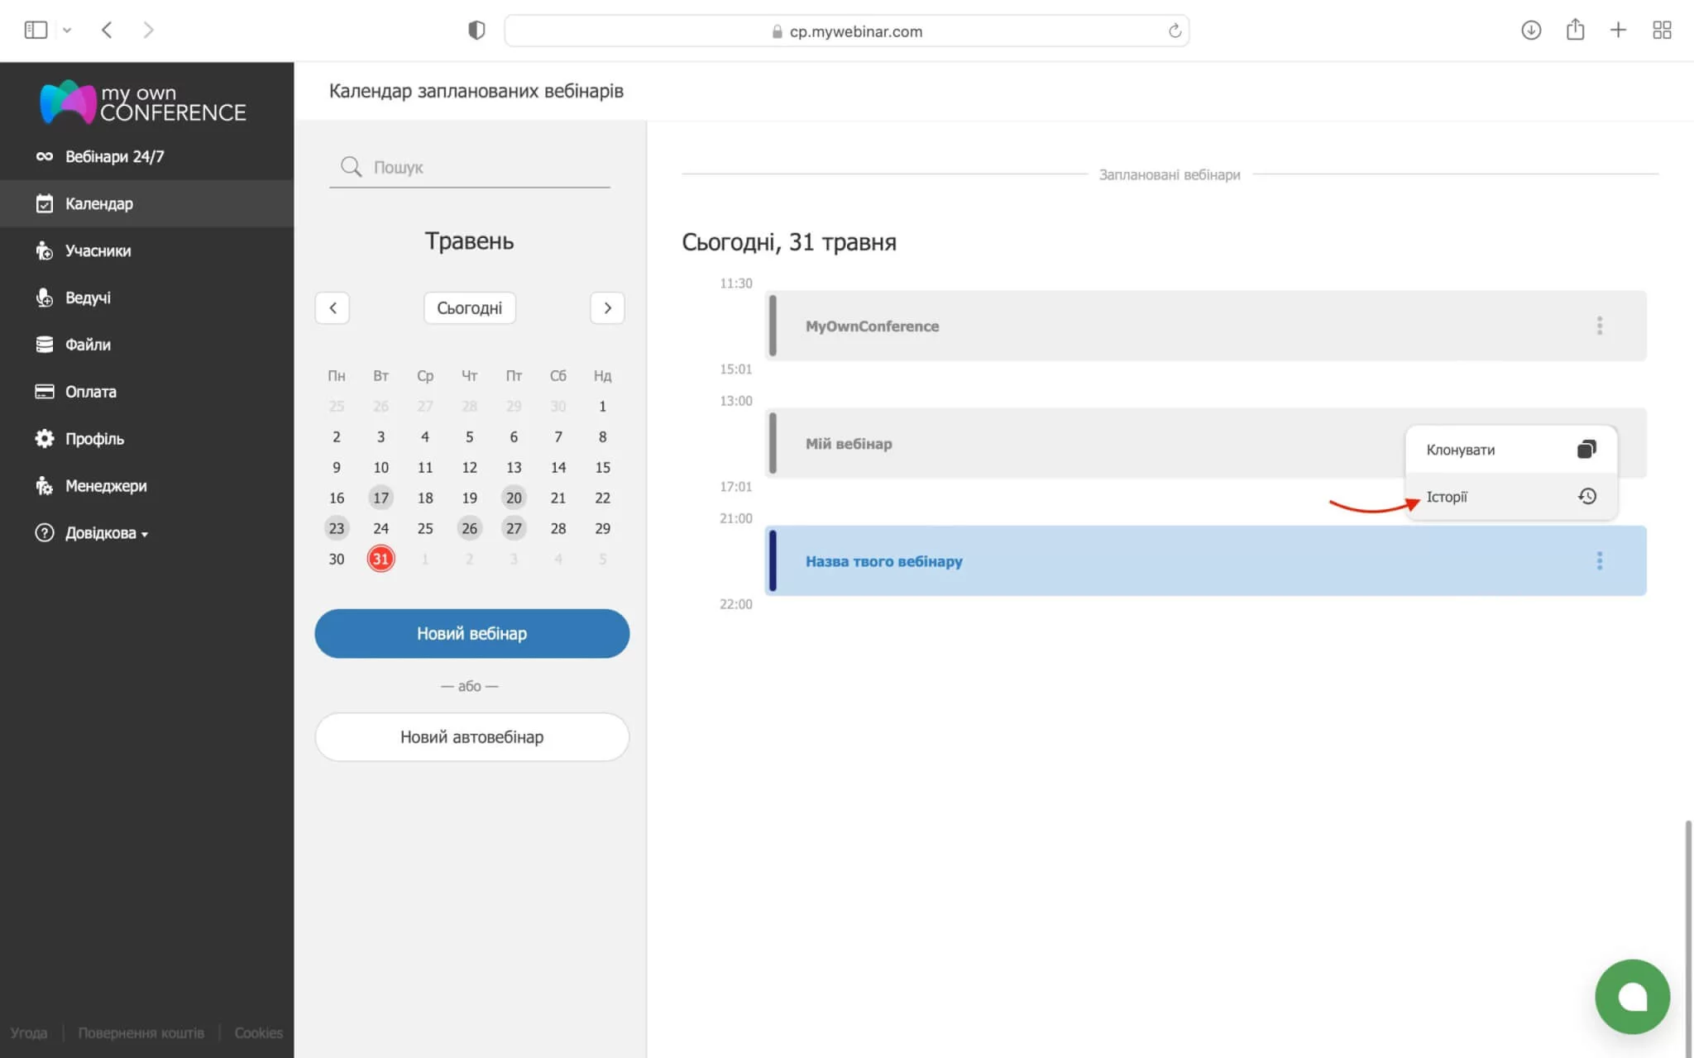The width and height of the screenshot is (1694, 1058).
Task: Open the Вебінари 24/7 section icon
Action: coord(45,155)
